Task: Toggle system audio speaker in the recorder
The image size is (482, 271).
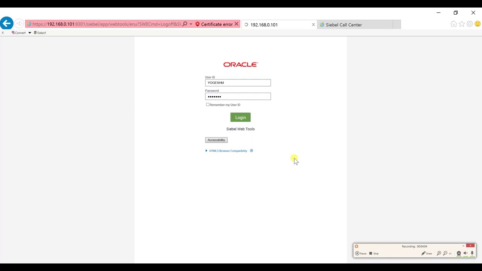Action: click(x=465, y=253)
